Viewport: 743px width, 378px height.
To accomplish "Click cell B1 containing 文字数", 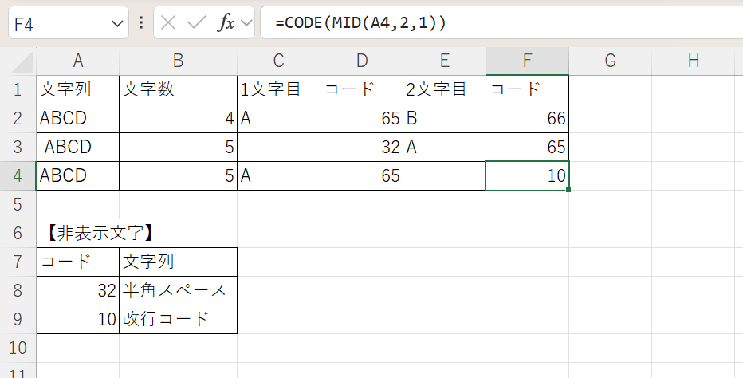I will (x=178, y=89).
